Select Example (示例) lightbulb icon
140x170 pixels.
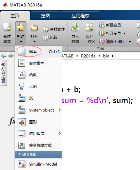22,86
